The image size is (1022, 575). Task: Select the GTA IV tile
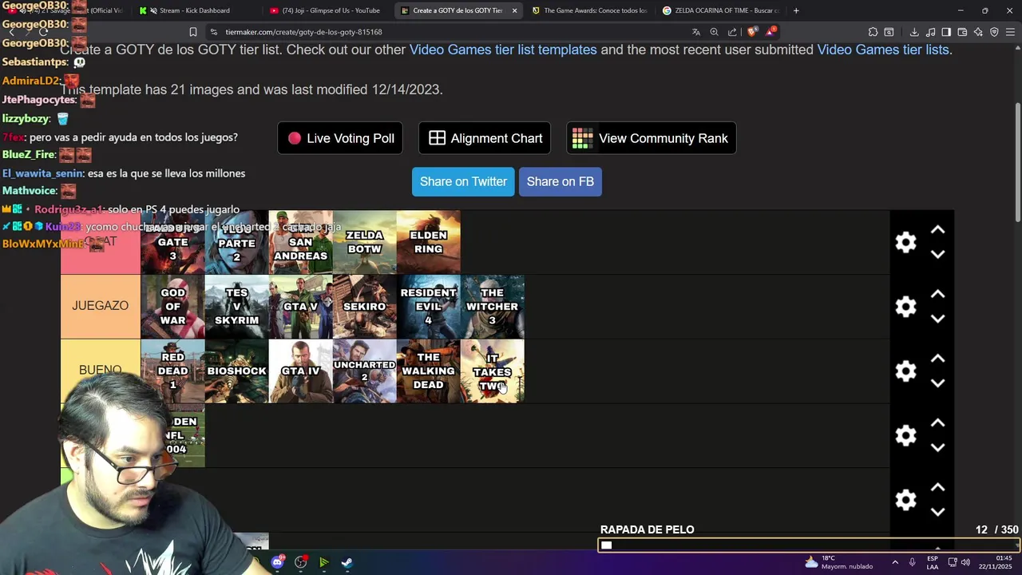point(301,371)
